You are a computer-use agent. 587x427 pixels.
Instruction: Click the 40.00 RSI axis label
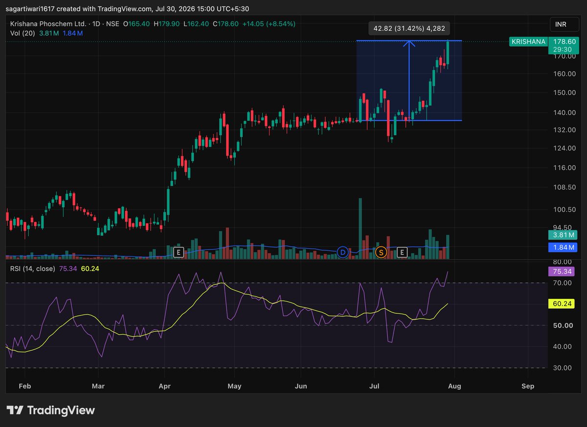pyautogui.click(x=562, y=346)
